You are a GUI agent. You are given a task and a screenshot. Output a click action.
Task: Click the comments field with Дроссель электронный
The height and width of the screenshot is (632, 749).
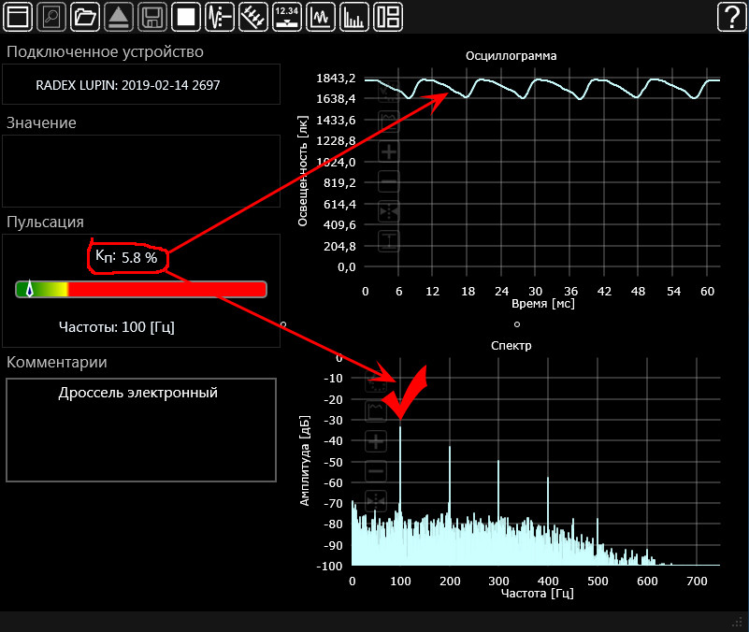pyautogui.click(x=141, y=430)
